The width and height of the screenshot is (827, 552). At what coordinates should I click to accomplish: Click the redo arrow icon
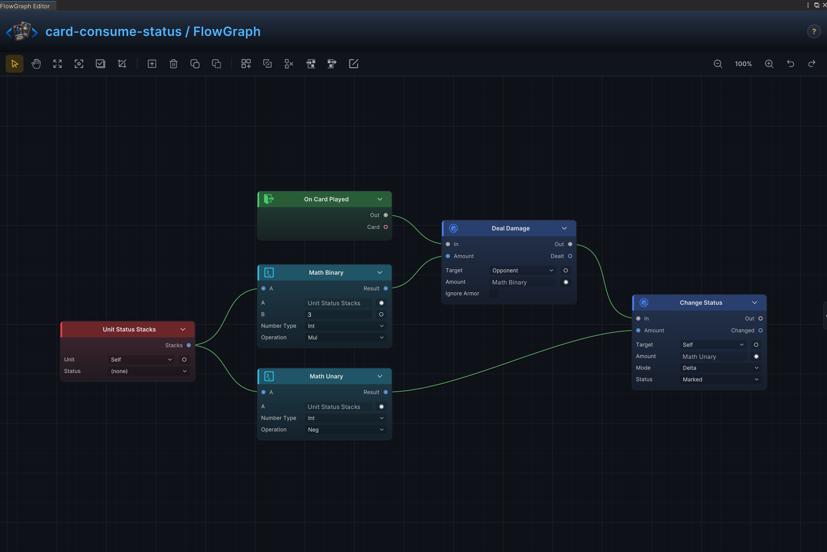(812, 64)
